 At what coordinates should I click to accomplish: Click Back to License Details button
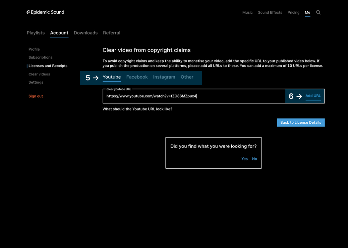coord(301,122)
